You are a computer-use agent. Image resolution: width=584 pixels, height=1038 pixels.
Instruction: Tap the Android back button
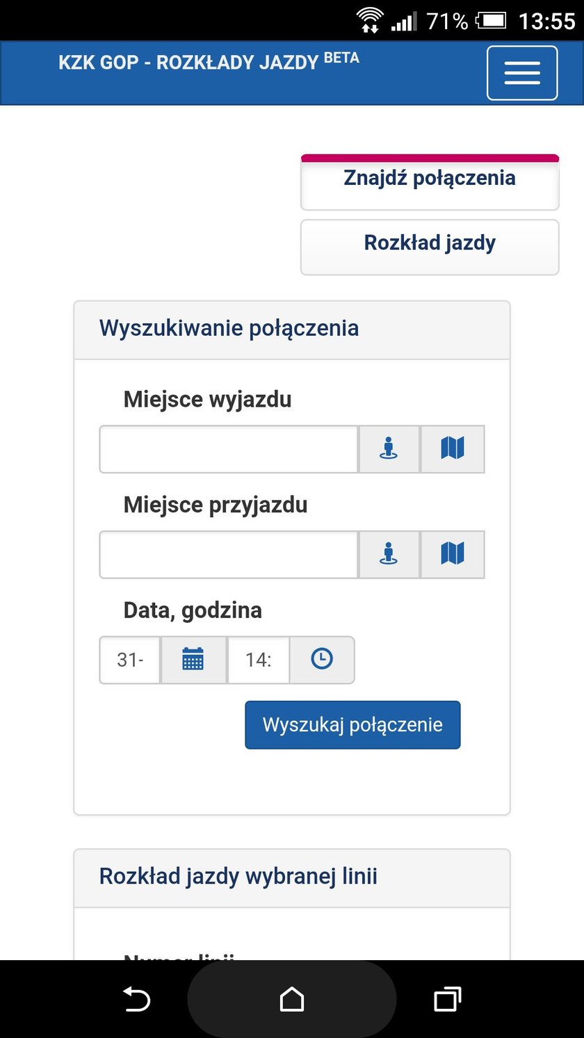point(137,1000)
